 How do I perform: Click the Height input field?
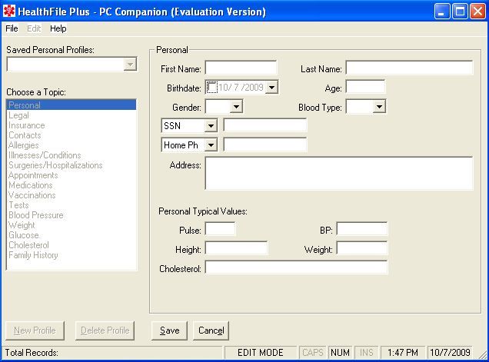click(x=236, y=248)
